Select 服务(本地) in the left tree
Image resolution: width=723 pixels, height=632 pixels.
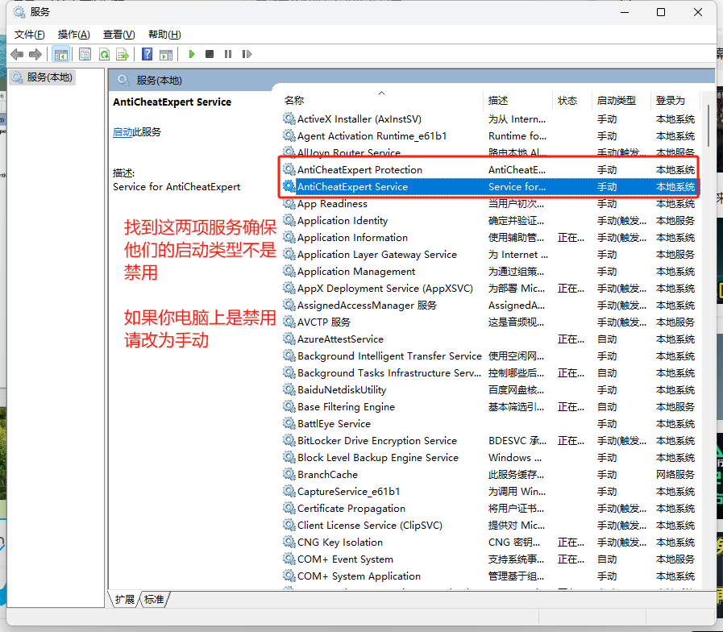[x=49, y=77]
